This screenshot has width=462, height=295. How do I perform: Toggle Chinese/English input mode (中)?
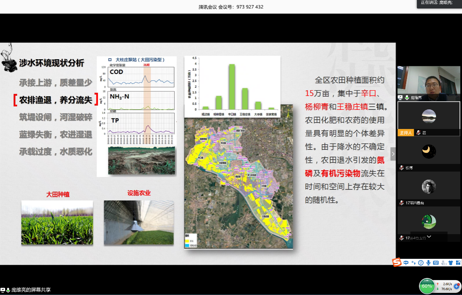[x=406, y=263]
